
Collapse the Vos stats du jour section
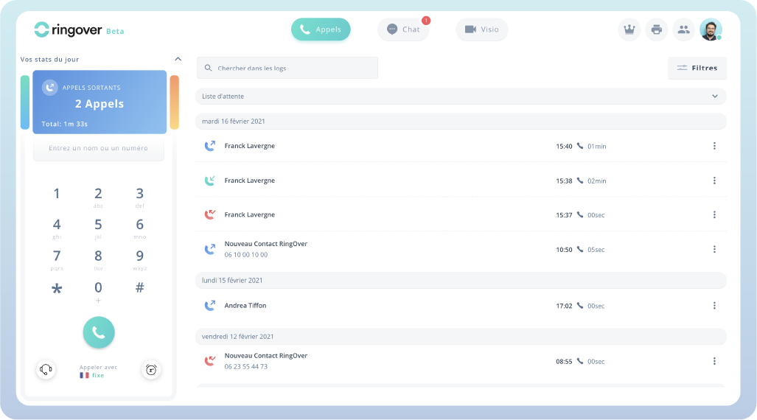178,59
